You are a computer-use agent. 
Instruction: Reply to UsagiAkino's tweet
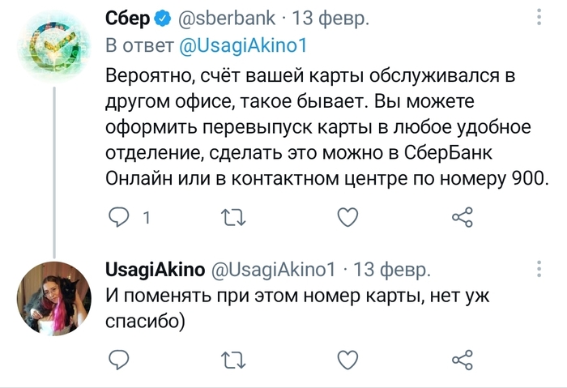coord(119,359)
